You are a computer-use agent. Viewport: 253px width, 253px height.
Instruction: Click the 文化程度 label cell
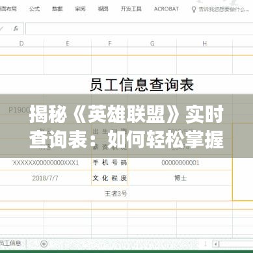coord(110,178)
